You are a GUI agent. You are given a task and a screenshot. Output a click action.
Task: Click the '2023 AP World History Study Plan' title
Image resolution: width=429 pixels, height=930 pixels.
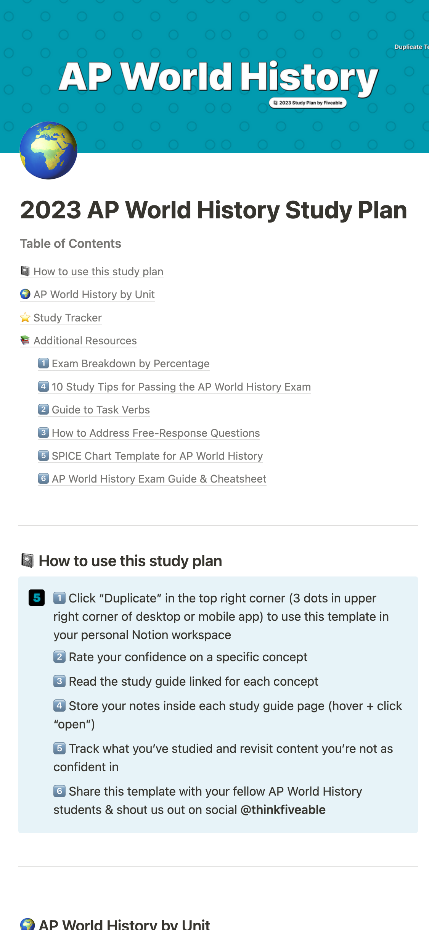coord(214,210)
